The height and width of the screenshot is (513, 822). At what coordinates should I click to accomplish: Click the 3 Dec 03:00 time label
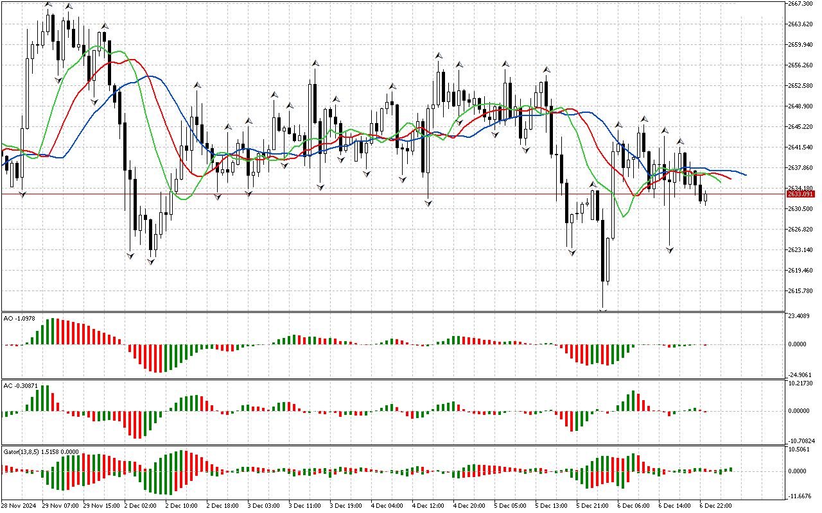[x=264, y=506]
